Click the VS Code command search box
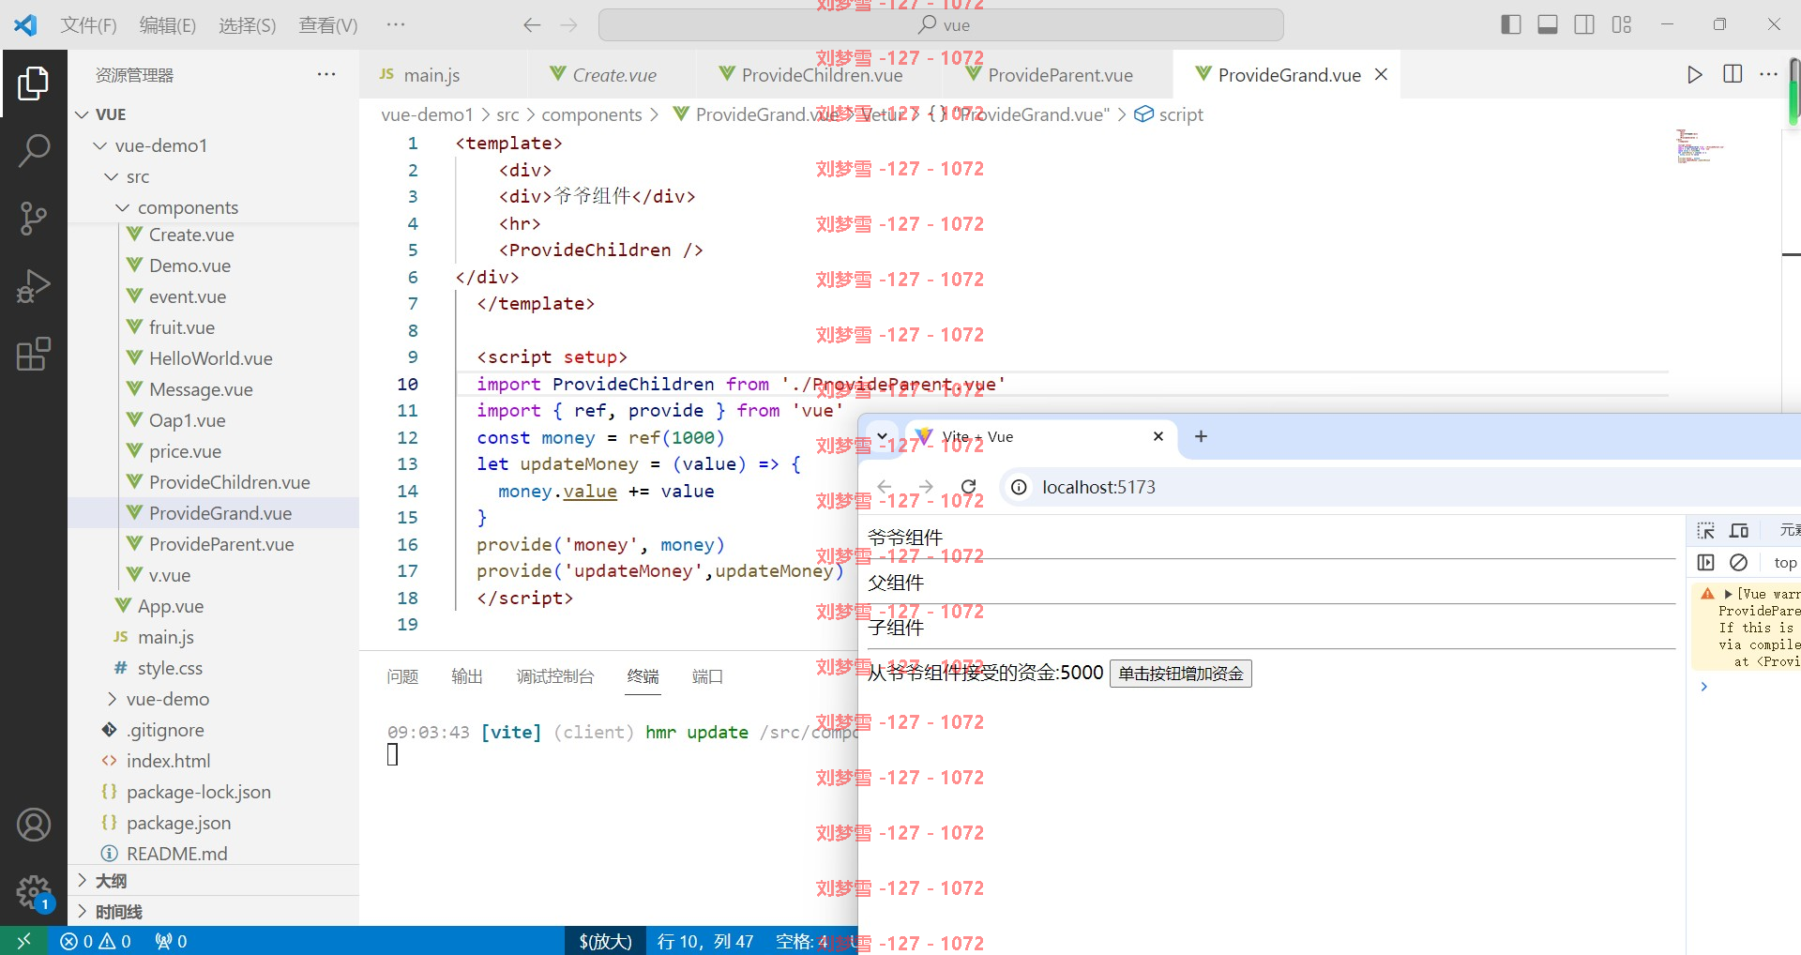1801x955 pixels. pyautogui.click(x=941, y=25)
